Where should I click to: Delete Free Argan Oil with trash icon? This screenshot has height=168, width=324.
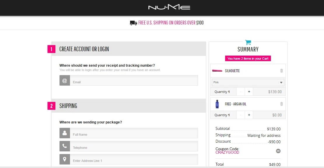(x=281, y=104)
